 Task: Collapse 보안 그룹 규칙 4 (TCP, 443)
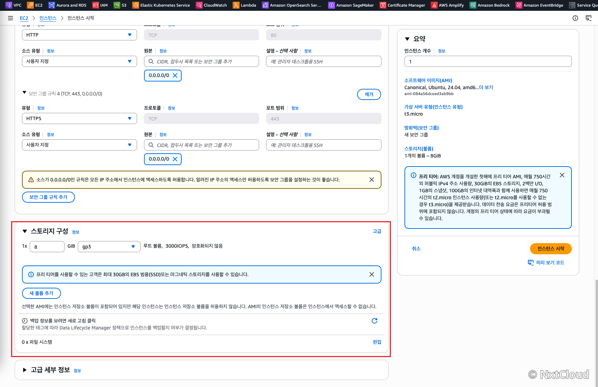coord(24,93)
